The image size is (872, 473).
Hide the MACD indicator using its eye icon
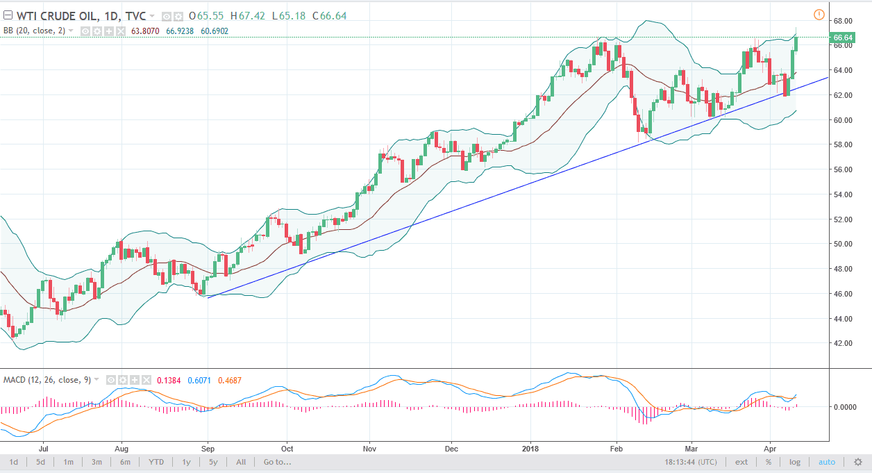coord(110,380)
